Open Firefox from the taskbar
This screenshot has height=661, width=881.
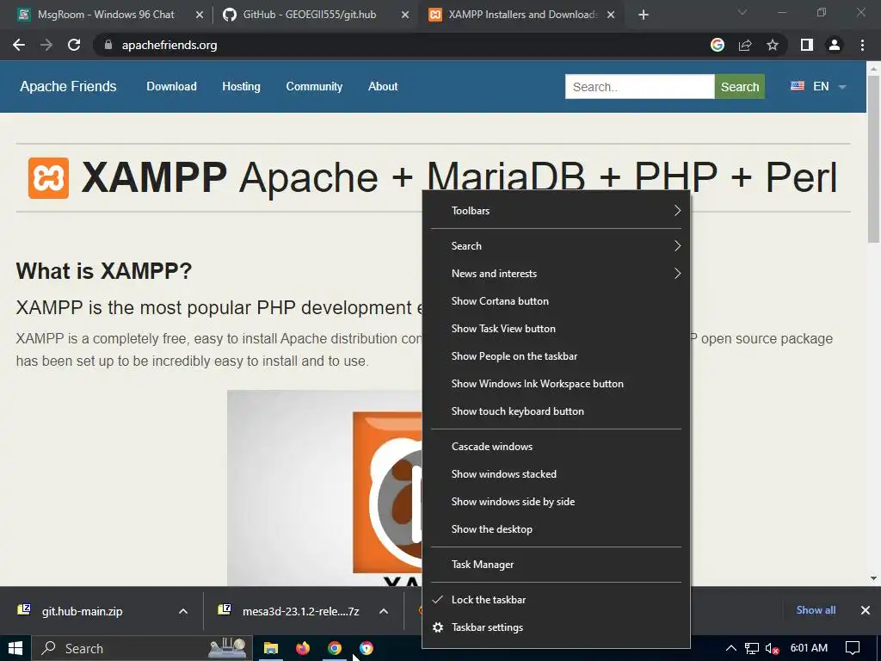coord(303,648)
